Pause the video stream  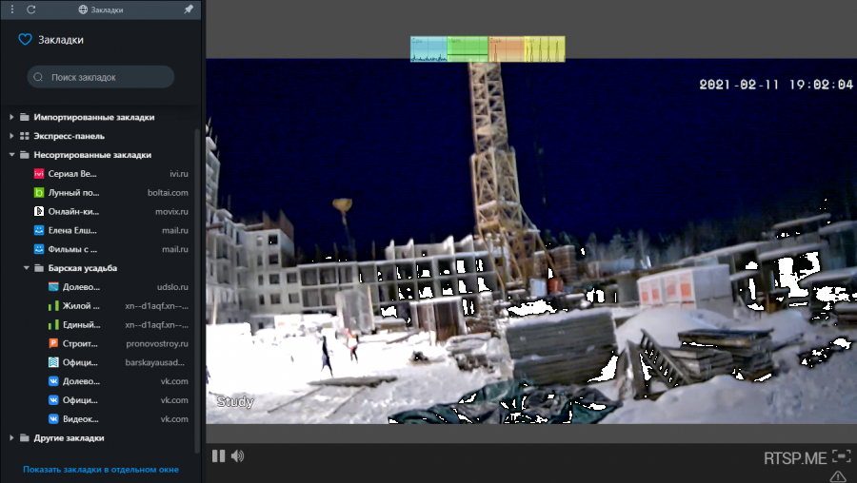pyautogui.click(x=218, y=455)
